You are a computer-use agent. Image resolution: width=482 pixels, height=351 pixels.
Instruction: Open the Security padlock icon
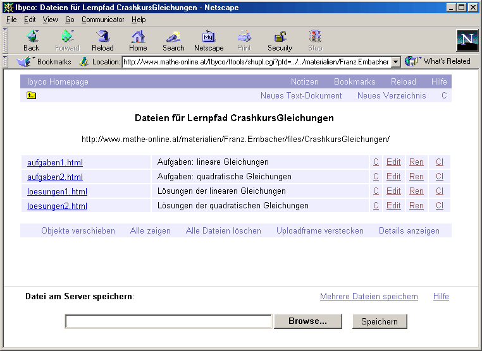(280, 37)
